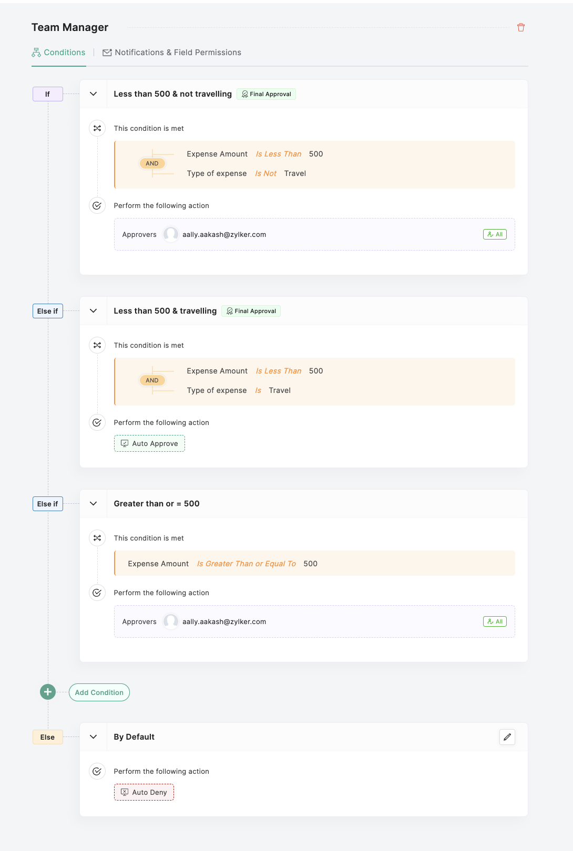Click the checkmark action icon in Less than 500 & travelling

[97, 422]
